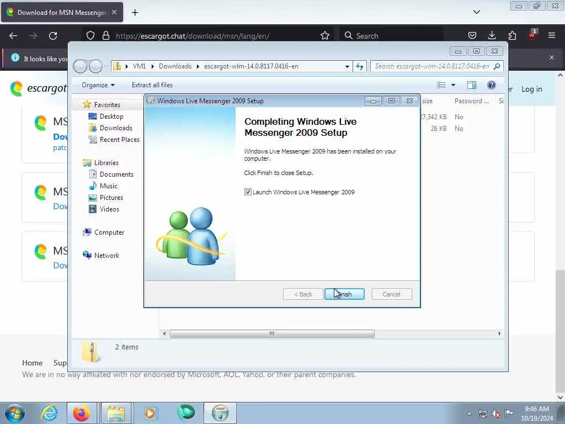
Task: Open Videos library in the navigation pane
Action: point(109,209)
